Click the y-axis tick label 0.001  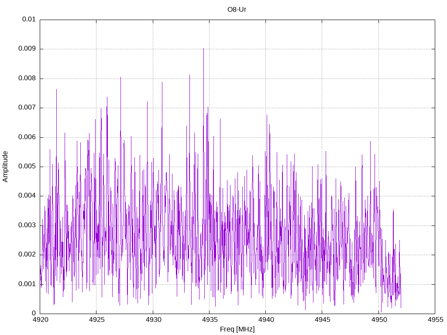click(x=27, y=284)
